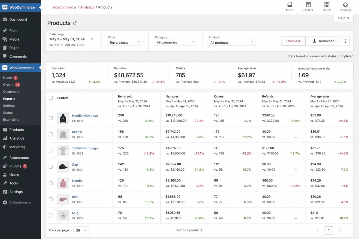Open the Show Top products dropdown
The width and height of the screenshot is (359, 239).
[125, 42]
